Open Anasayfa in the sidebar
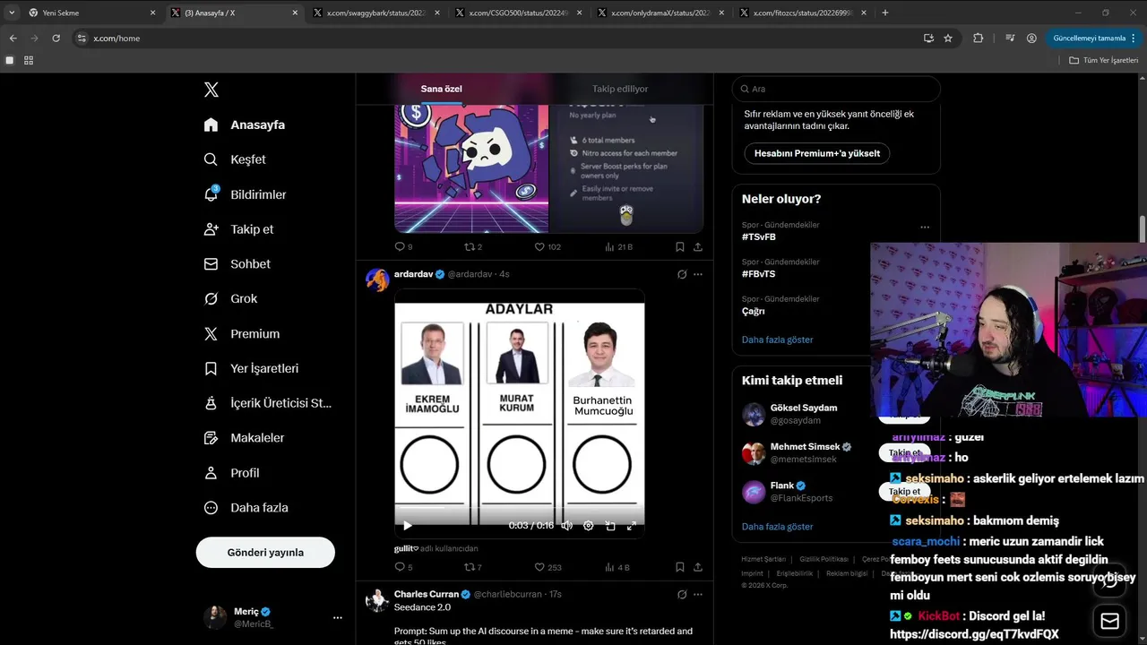Screen dimensions: 1147x645 245,125
